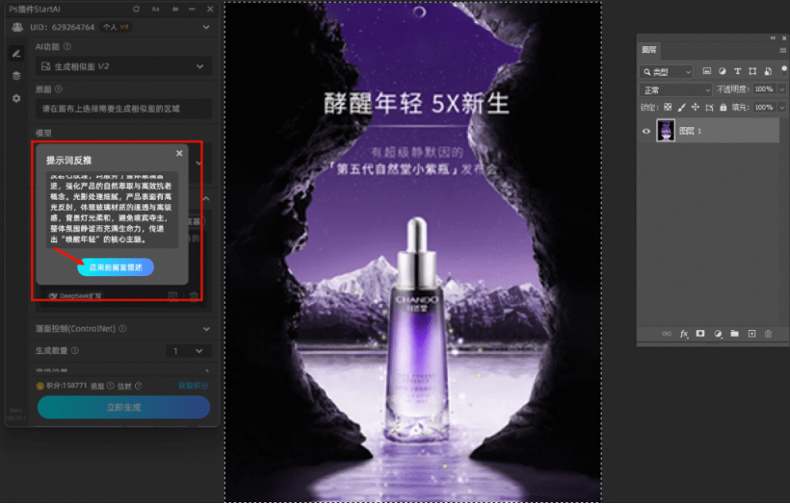Click the shape layer filter icon
The height and width of the screenshot is (504, 790).
[752, 71]
